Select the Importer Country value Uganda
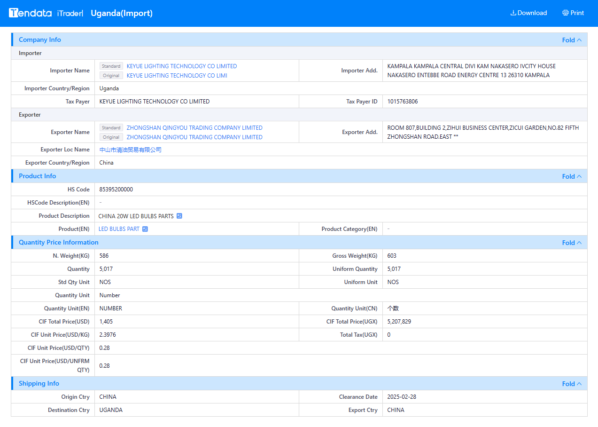The image size is (598, 427). [x=109, y=88]
